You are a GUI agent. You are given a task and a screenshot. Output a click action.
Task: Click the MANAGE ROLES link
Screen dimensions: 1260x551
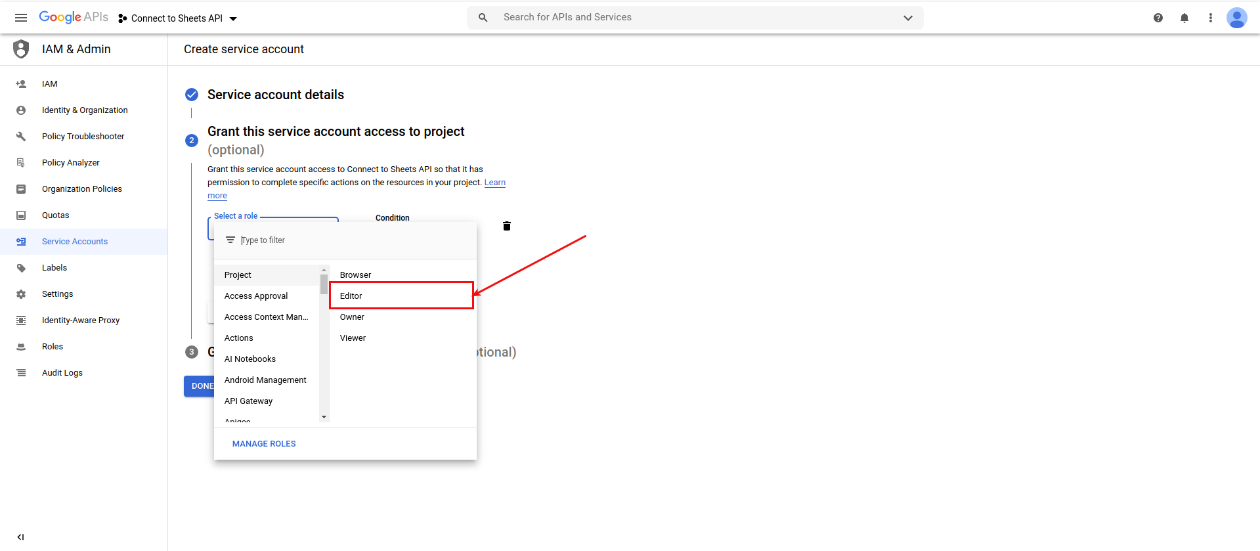click(x=264, y=444)
